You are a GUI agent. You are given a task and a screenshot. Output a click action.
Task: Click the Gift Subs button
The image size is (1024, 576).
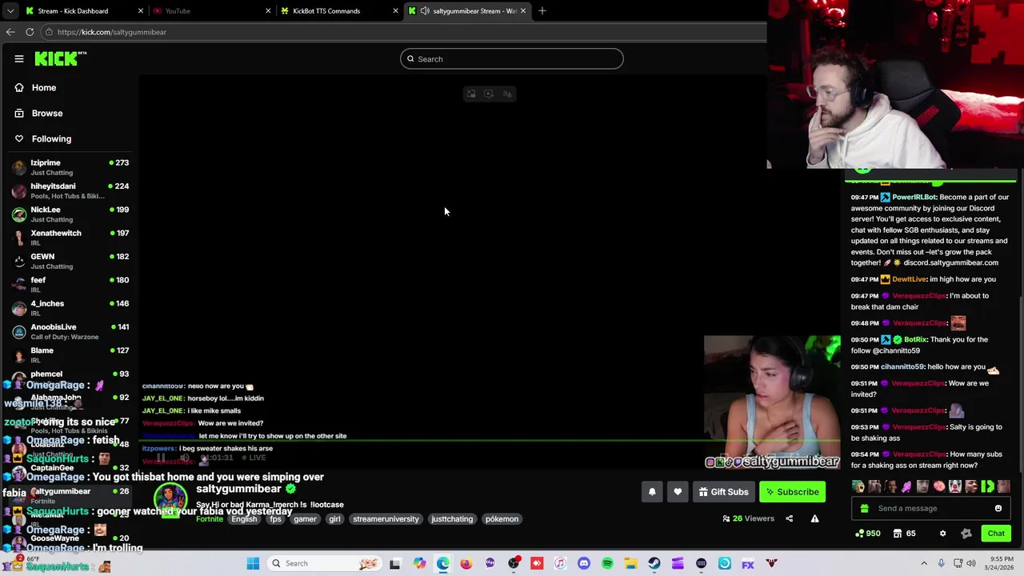[x=723, y=492]
